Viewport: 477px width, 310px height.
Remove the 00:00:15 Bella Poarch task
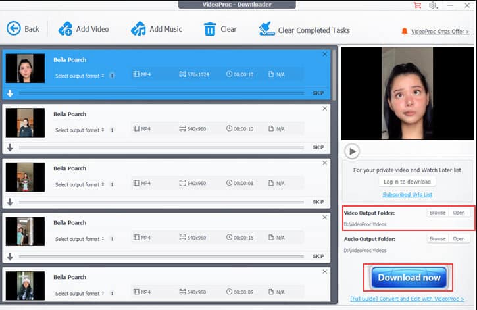[324, 217]
